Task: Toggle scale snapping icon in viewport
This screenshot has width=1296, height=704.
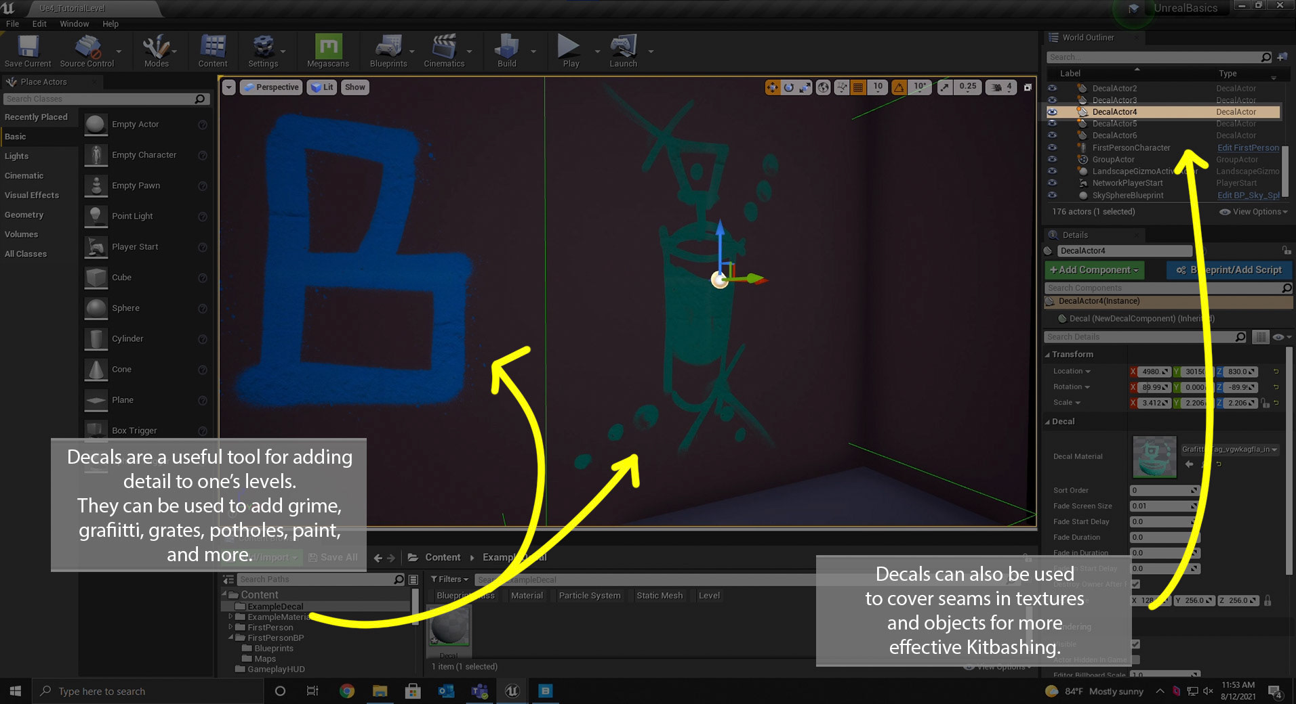Action: click(945, 87)
